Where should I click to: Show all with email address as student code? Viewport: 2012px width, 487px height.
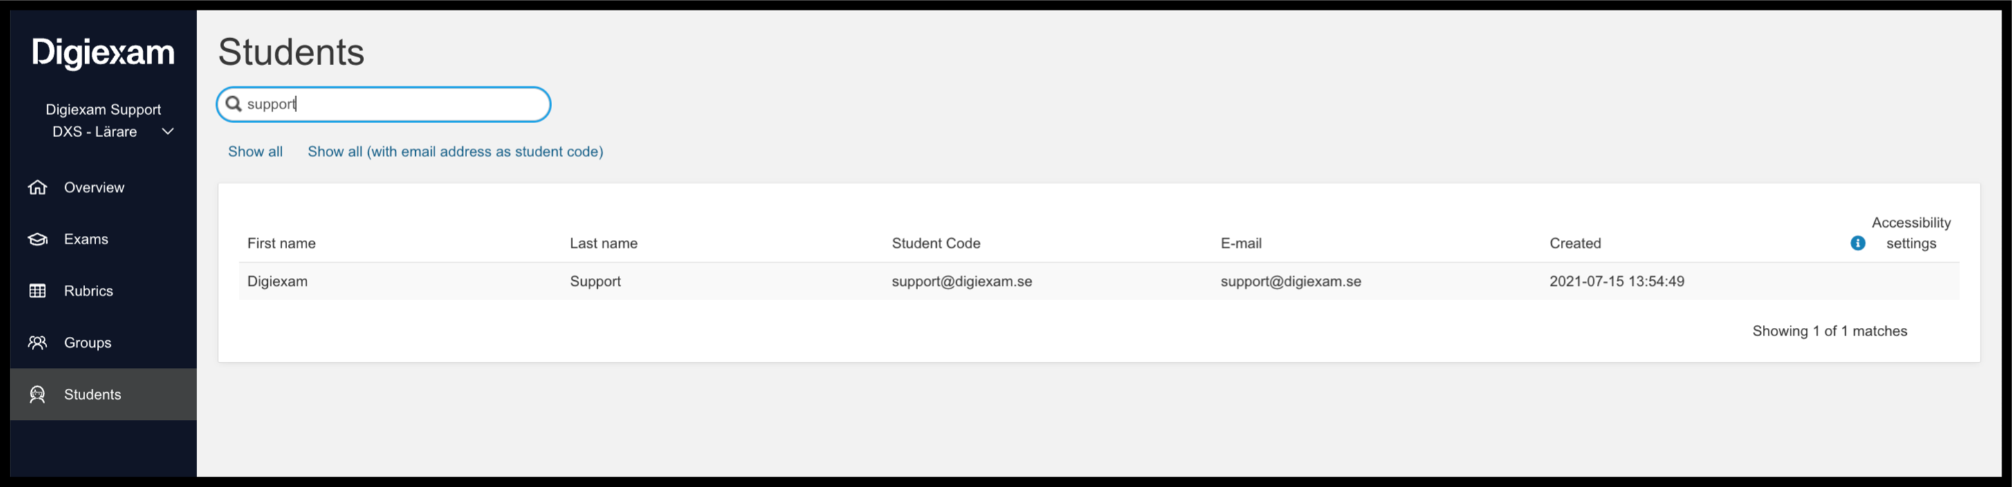(x=455, y=151)
